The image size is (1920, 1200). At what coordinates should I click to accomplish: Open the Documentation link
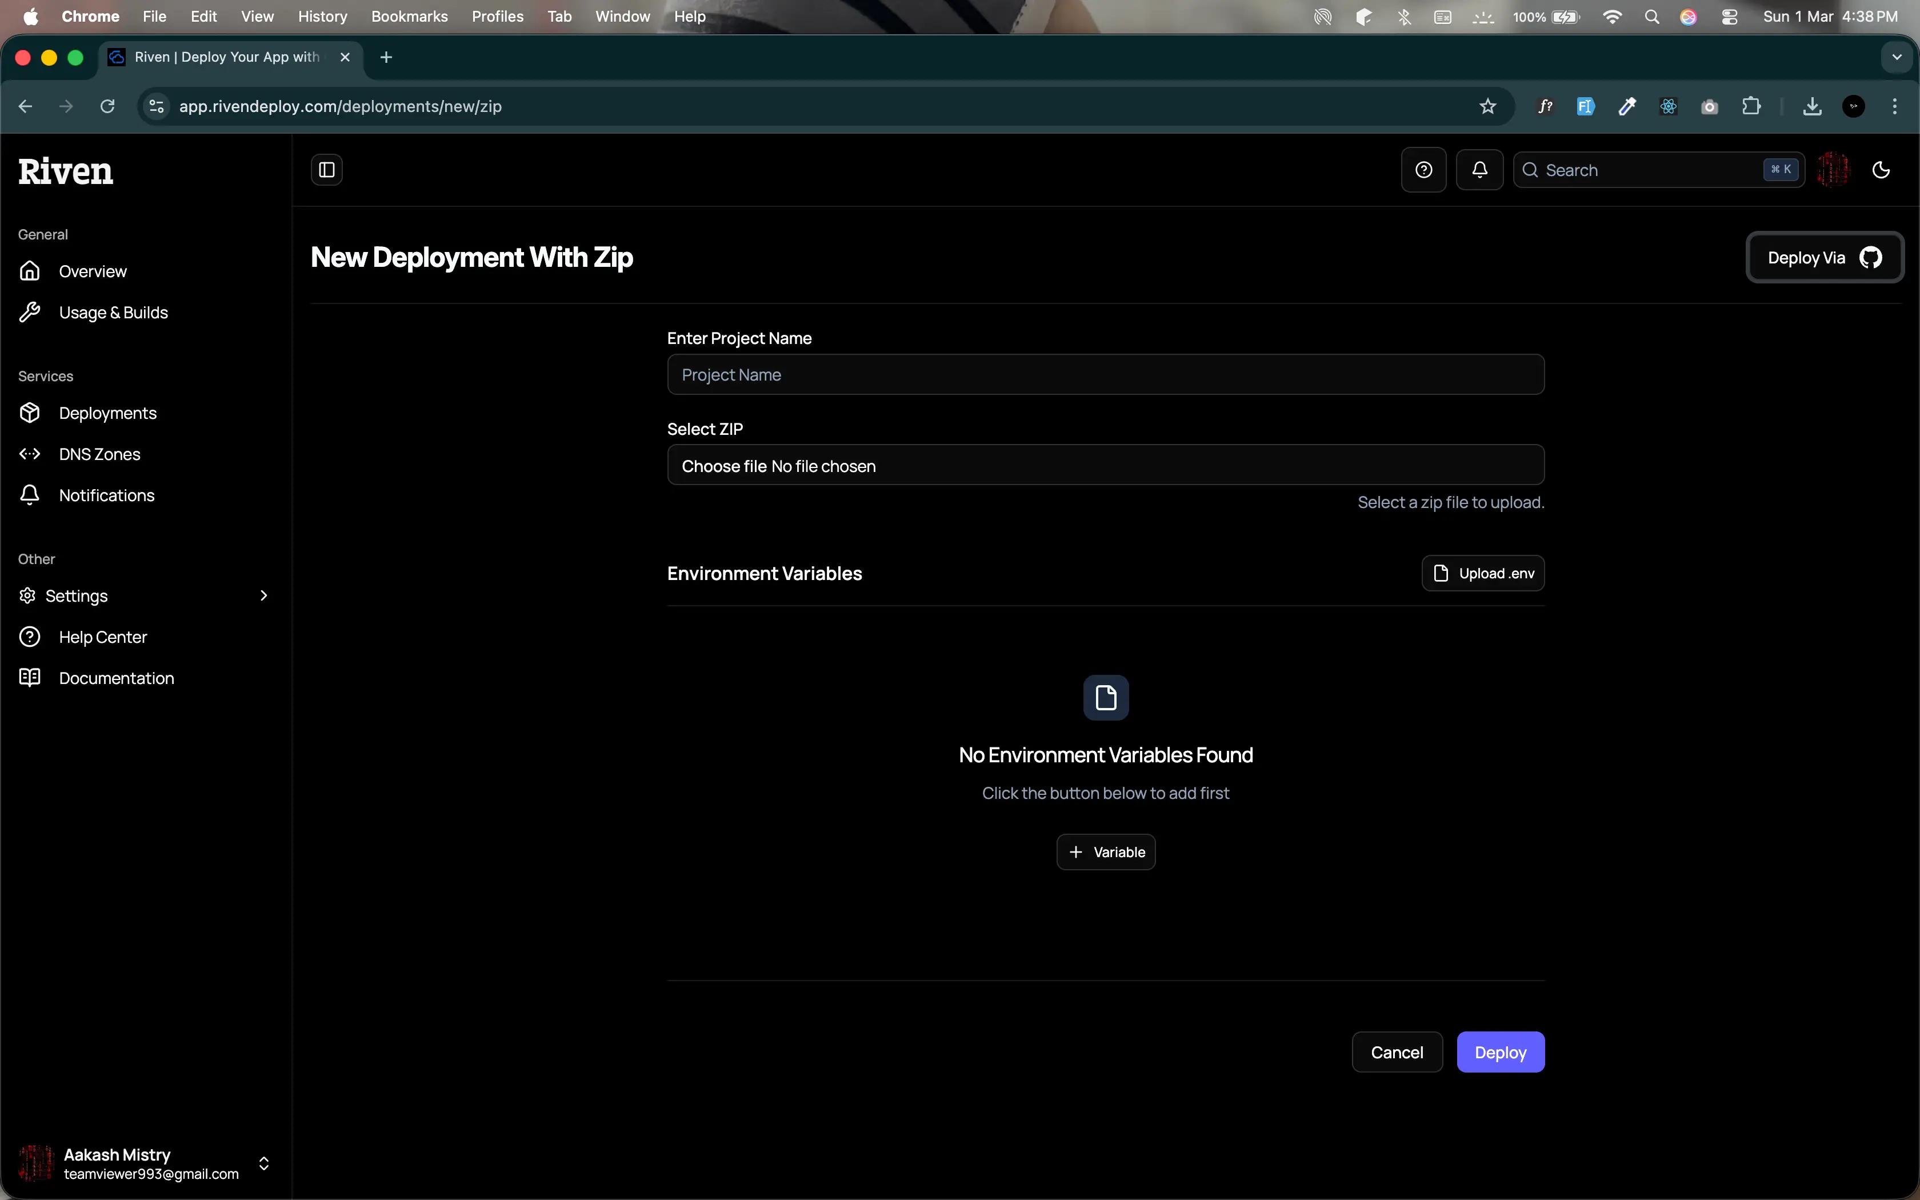tap(117, 677)
